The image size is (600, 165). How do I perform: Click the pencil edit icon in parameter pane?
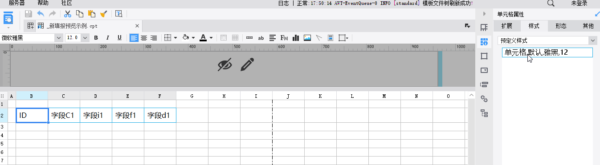pyautogui.click(x=247, y=64)
